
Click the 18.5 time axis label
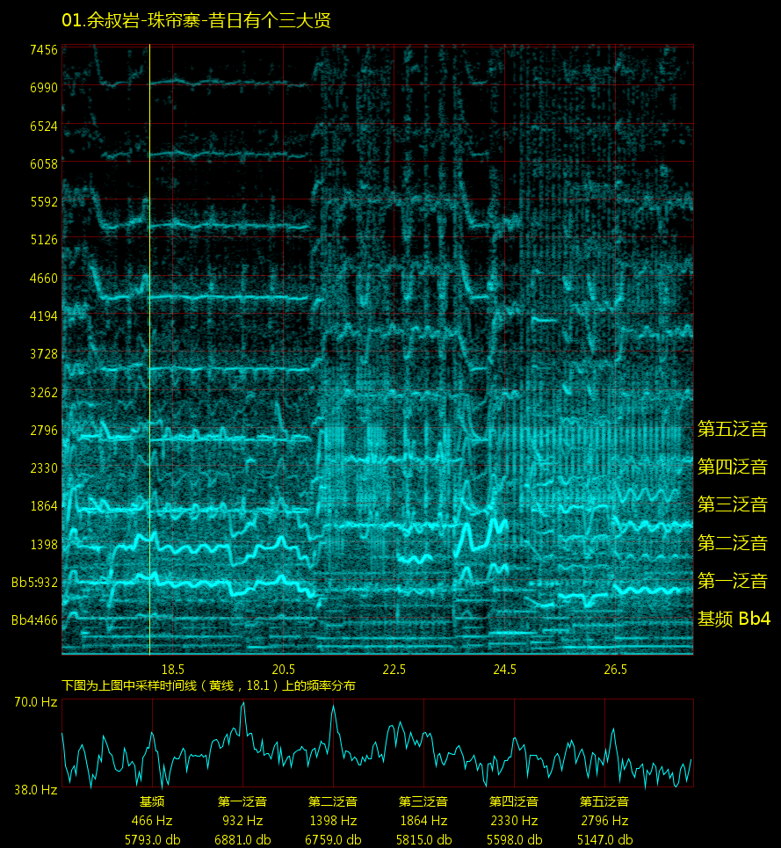[172, 670]
